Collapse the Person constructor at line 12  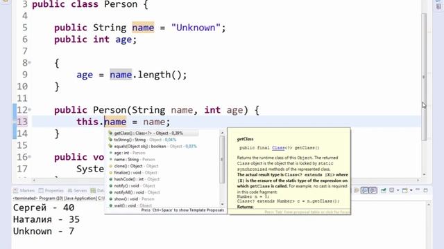pos(30,109)
